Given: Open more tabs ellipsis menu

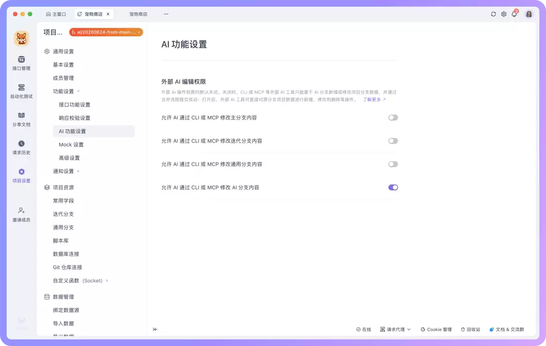Looking at the screenshot, I should tap(166, 14).
